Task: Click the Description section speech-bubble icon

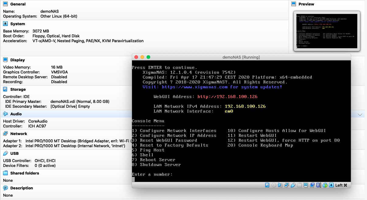Action: point(5,188)
